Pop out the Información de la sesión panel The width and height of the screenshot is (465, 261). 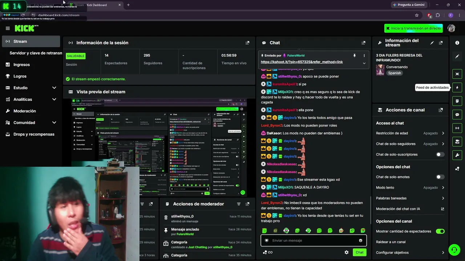click(247, 43)
